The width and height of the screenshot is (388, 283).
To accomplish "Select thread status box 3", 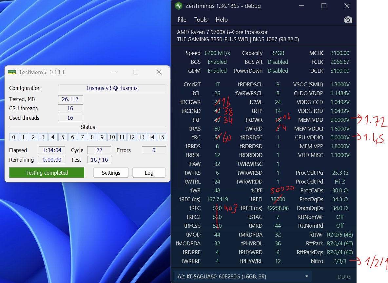I will [43, 137].
